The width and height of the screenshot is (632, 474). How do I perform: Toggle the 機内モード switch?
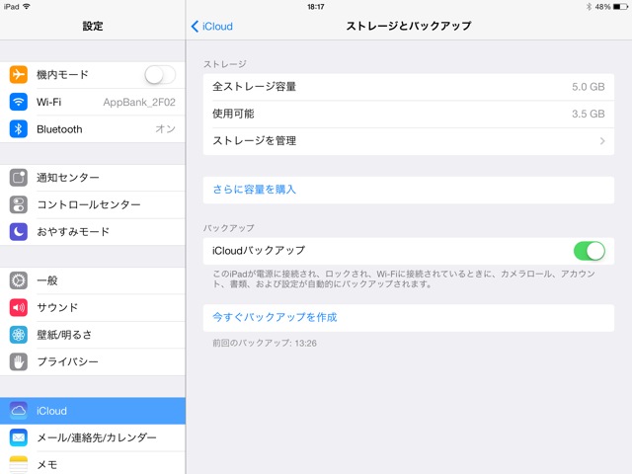point(160,75)
